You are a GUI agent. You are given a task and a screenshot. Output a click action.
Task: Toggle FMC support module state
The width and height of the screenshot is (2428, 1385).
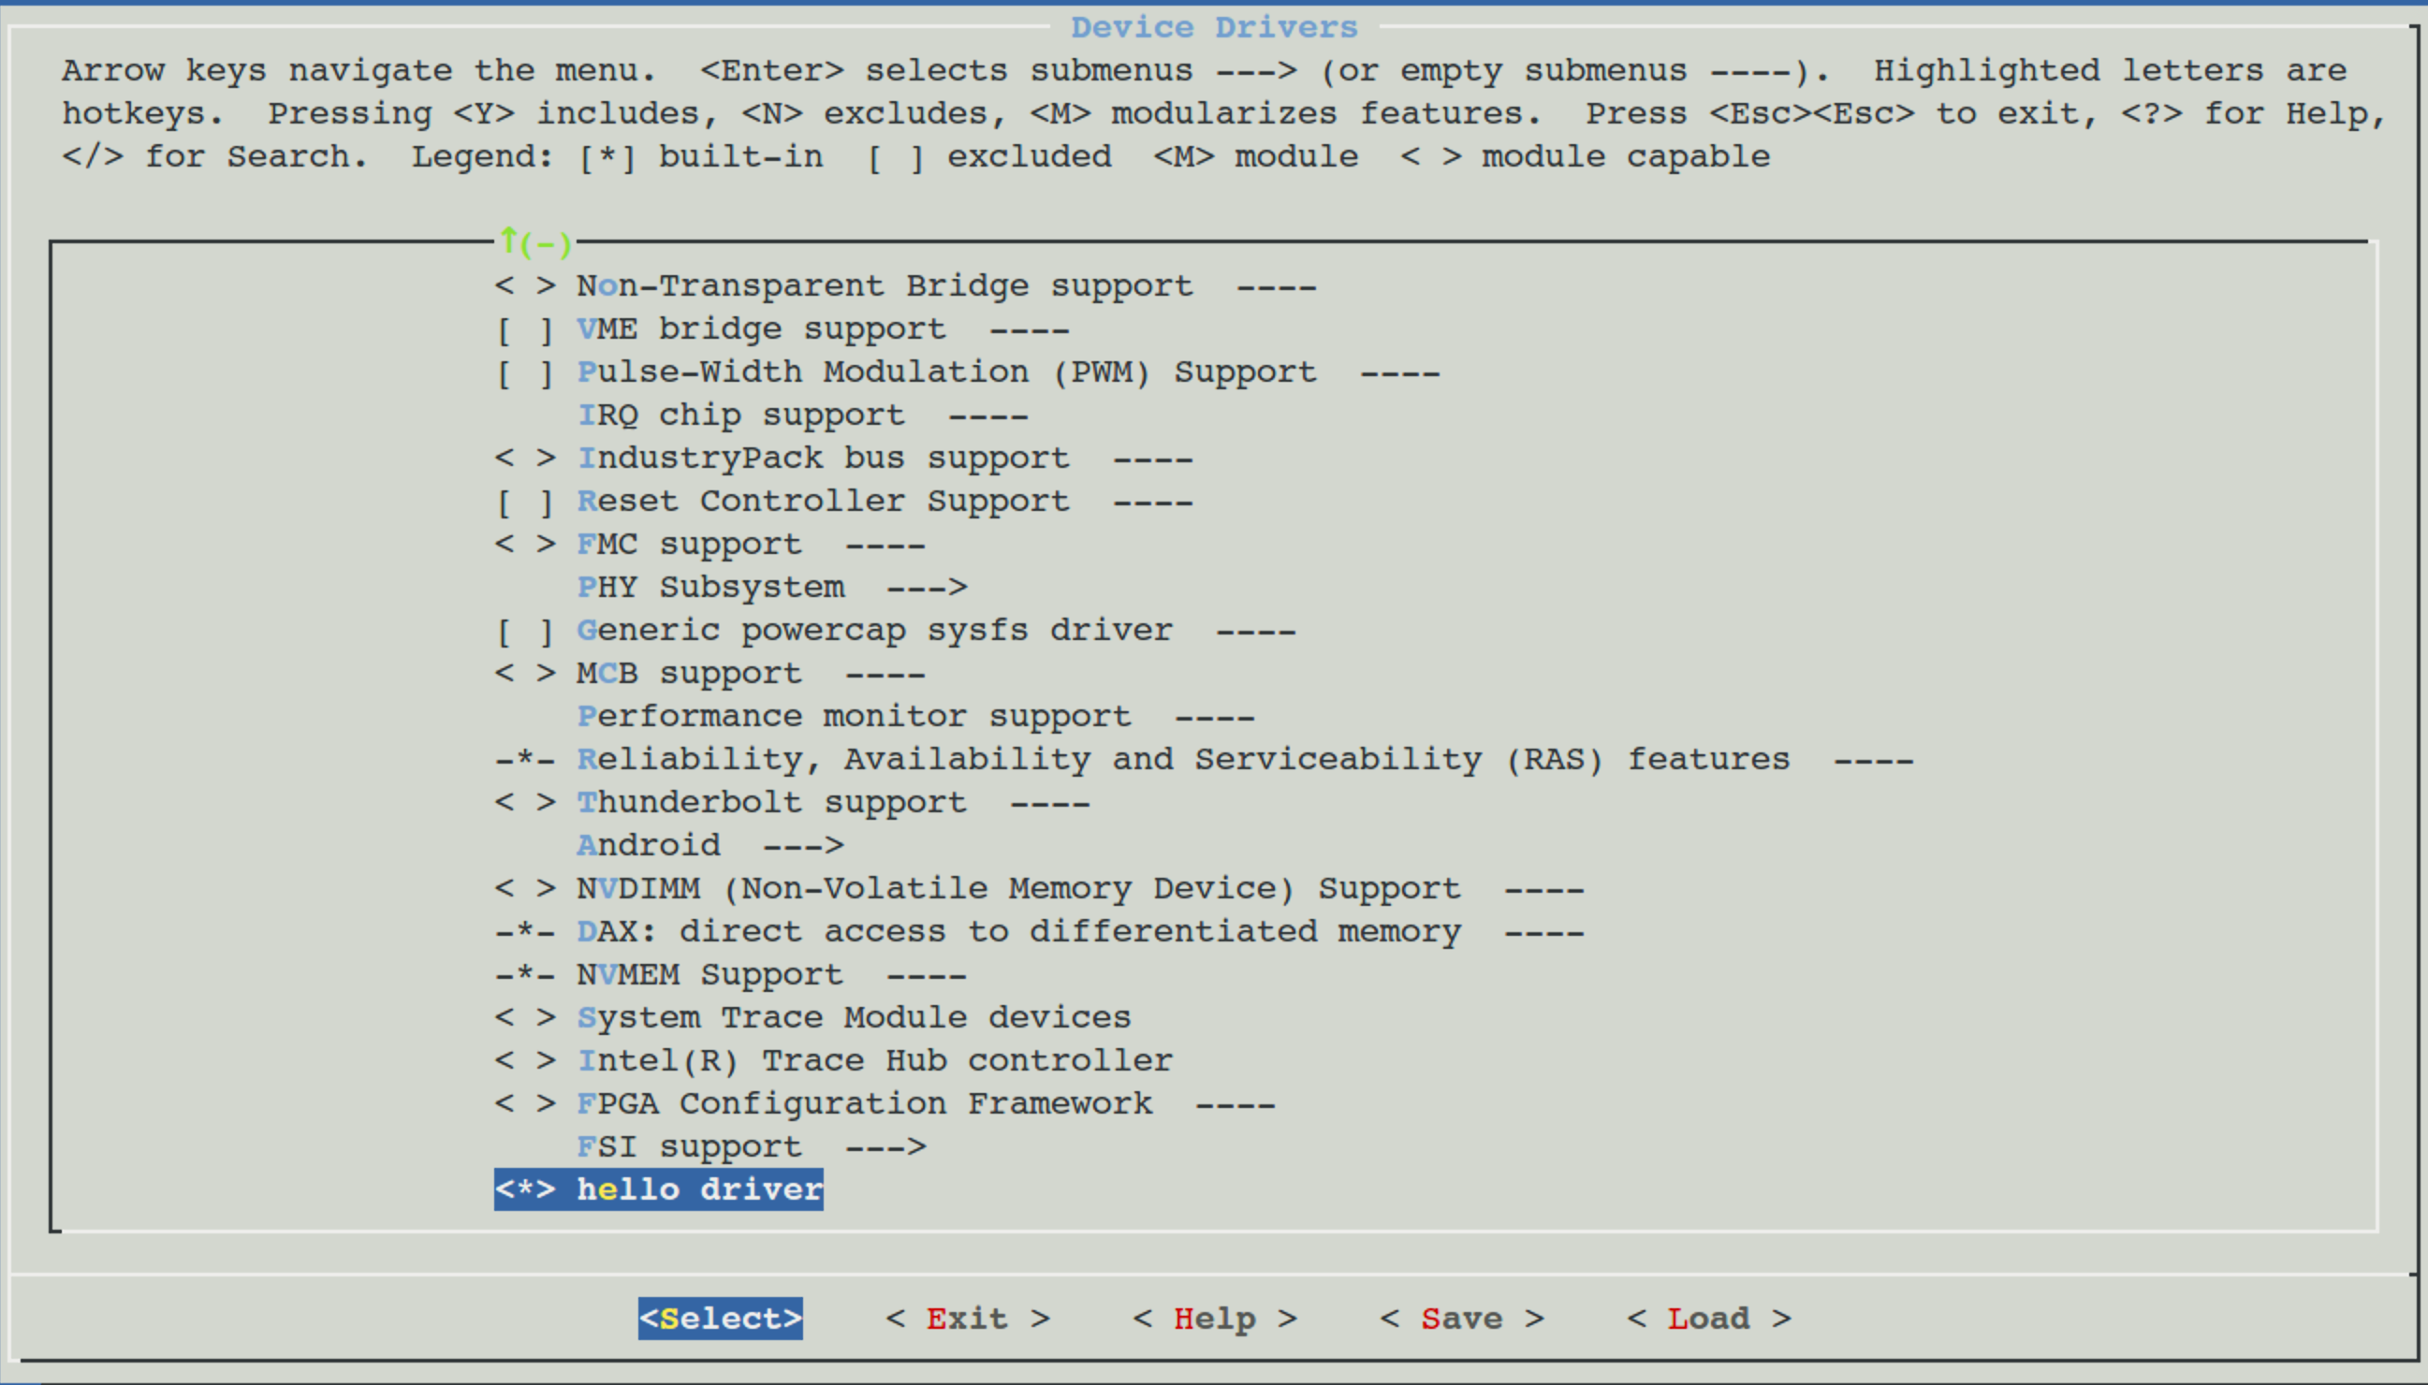(524, 545)
